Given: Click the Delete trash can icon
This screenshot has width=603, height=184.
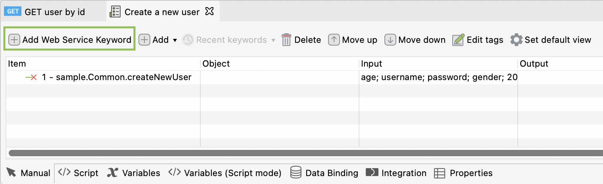Looking at the screenshot, I should [x=286, y=40].
